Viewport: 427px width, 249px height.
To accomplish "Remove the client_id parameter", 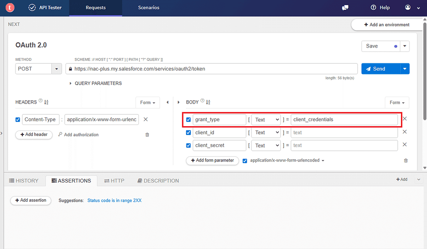I will click(404, 132).
